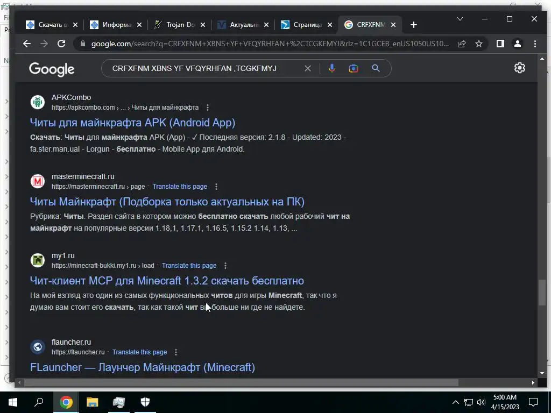Close the CRFXFNM Google tab
The image size is (551, 413).
click(393, 25)
